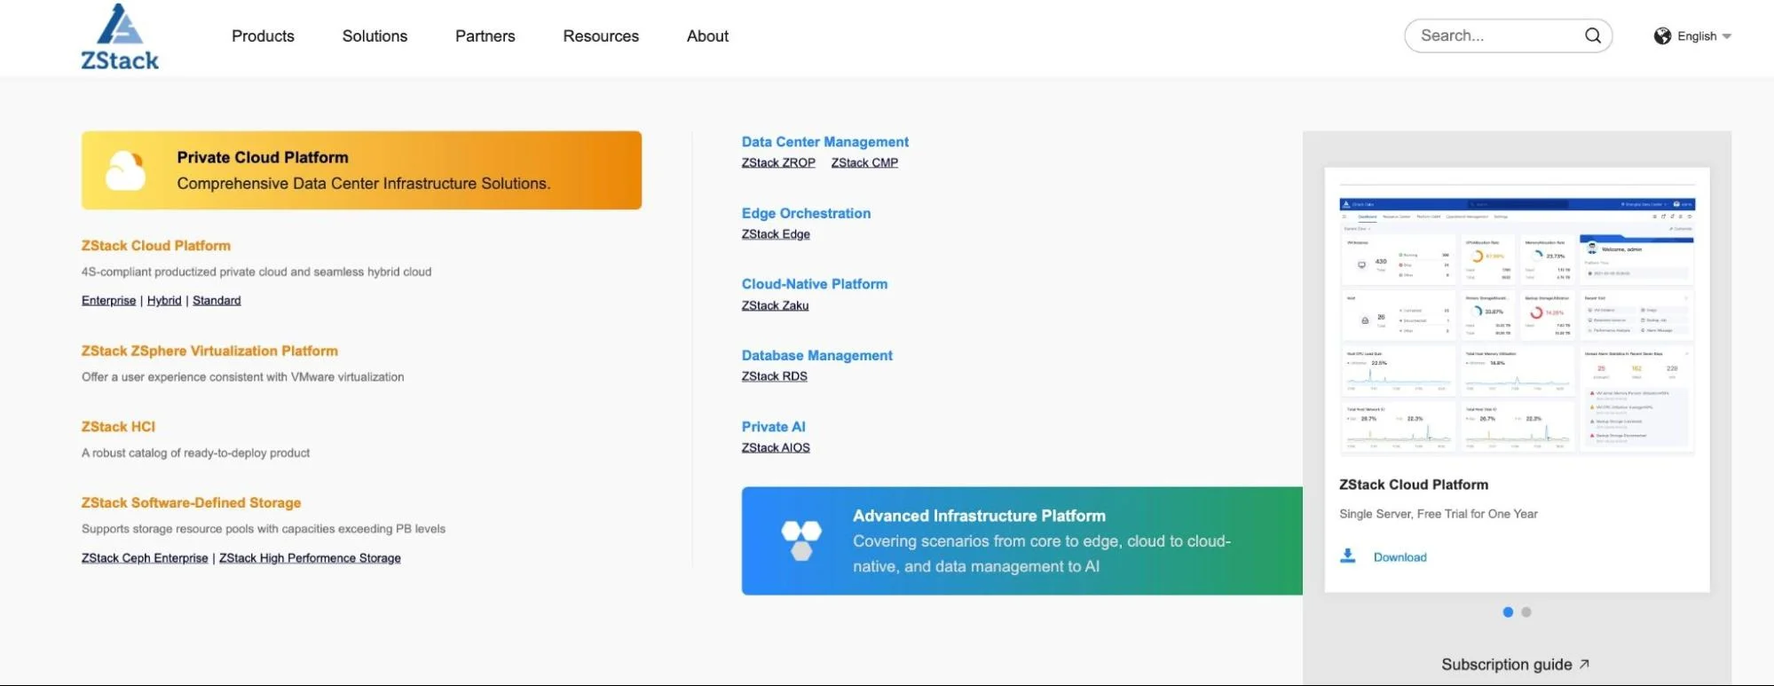Click 'Supports storage resource pools' description
This screenshot has height=686, width=1774.
264,529
